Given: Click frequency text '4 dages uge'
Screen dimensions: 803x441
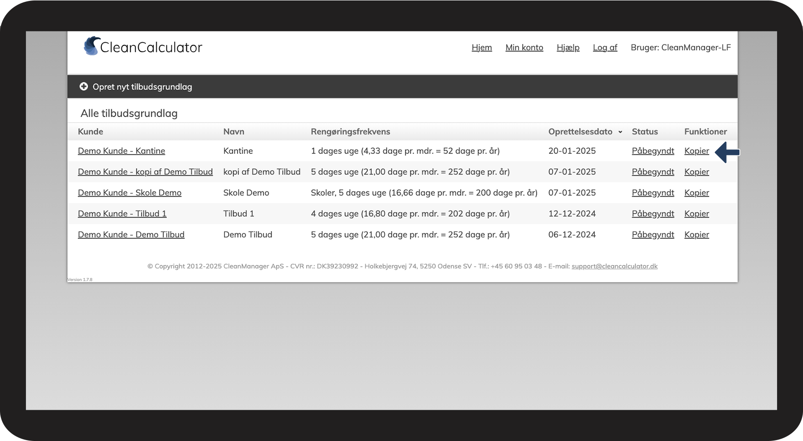Looking at the screenshot, I should [x=334, y=213].
